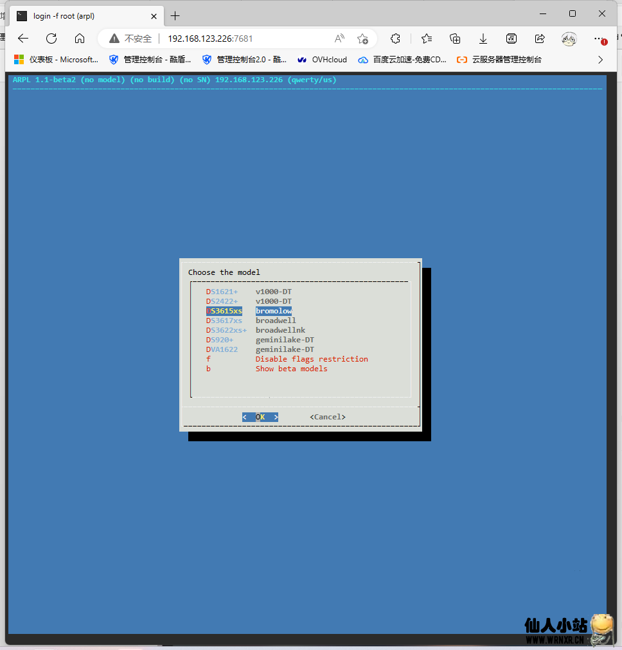Reload the page with refresh icon

click(51, 38)
